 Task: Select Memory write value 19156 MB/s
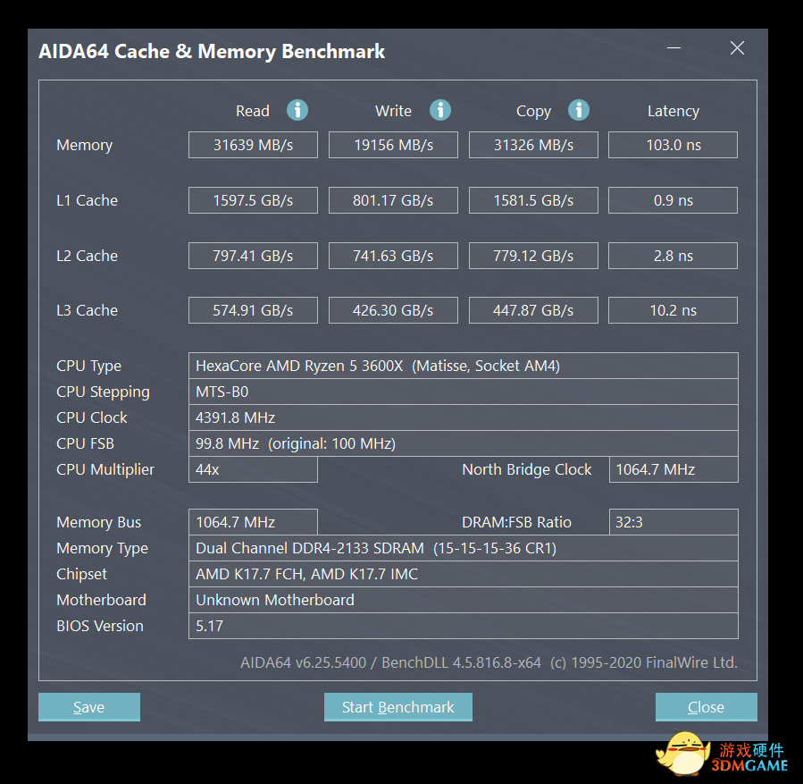393,145
